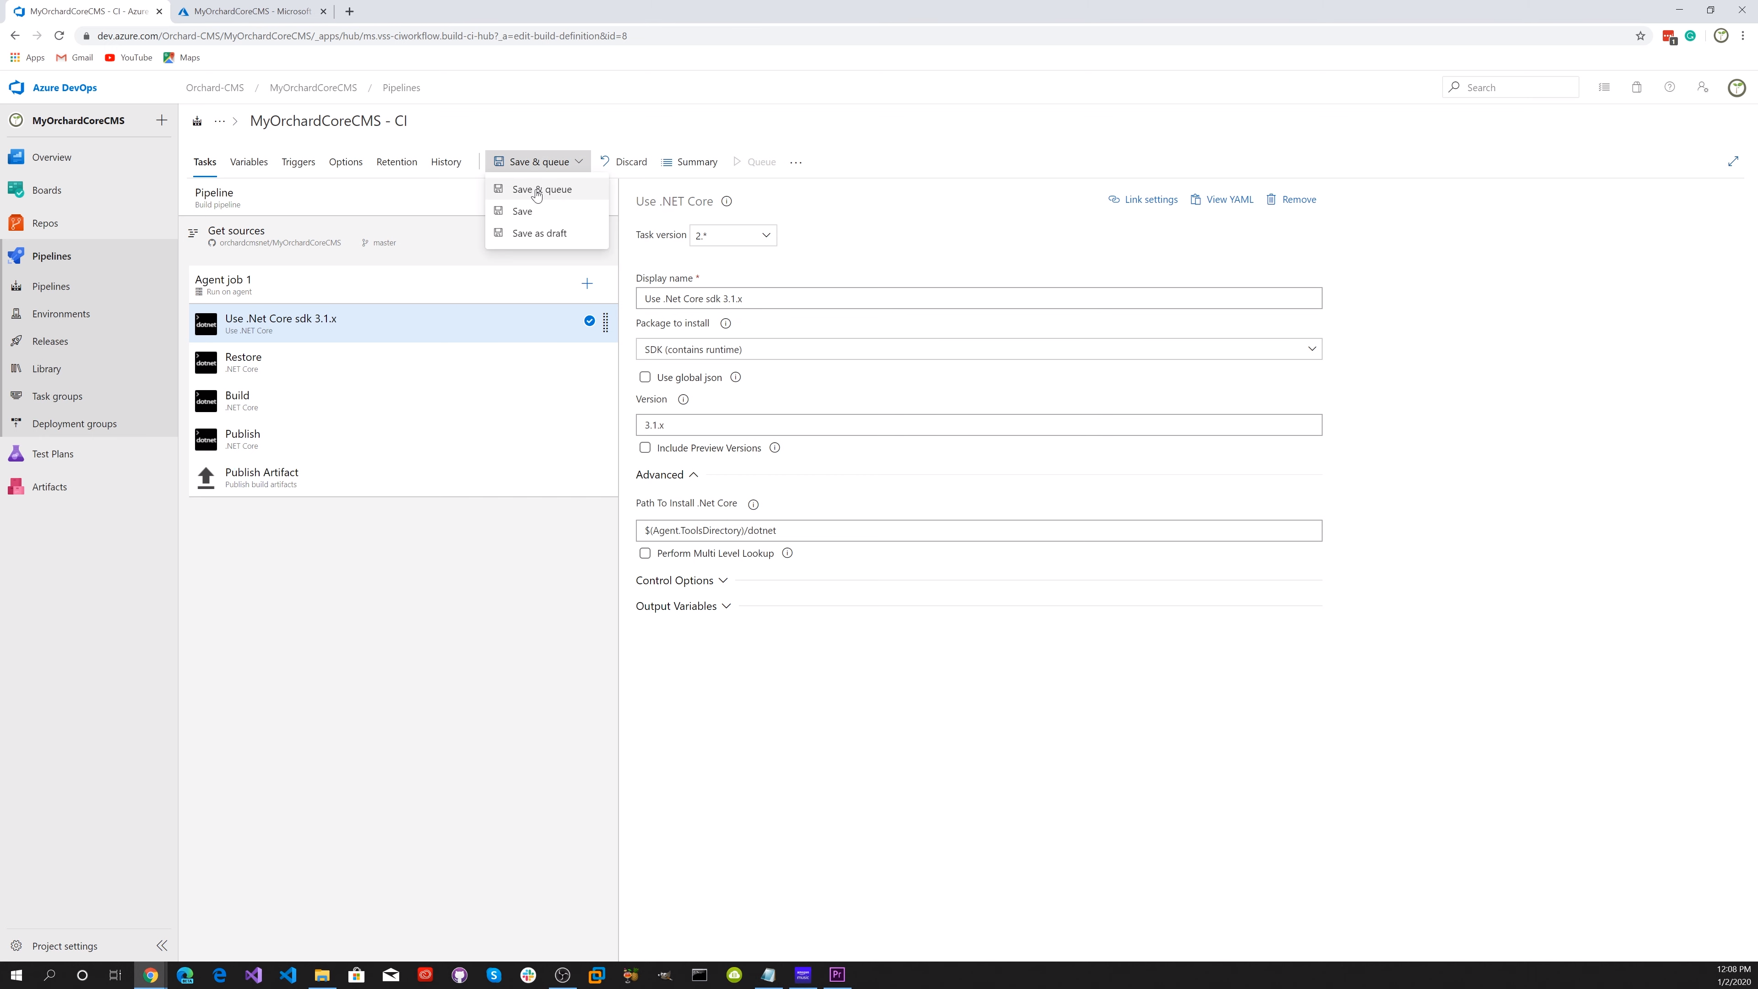Image resolution: width=1758 pixels, height=989 pixels.
Task: Open Package to install dropdown
Action: [979, 349]
